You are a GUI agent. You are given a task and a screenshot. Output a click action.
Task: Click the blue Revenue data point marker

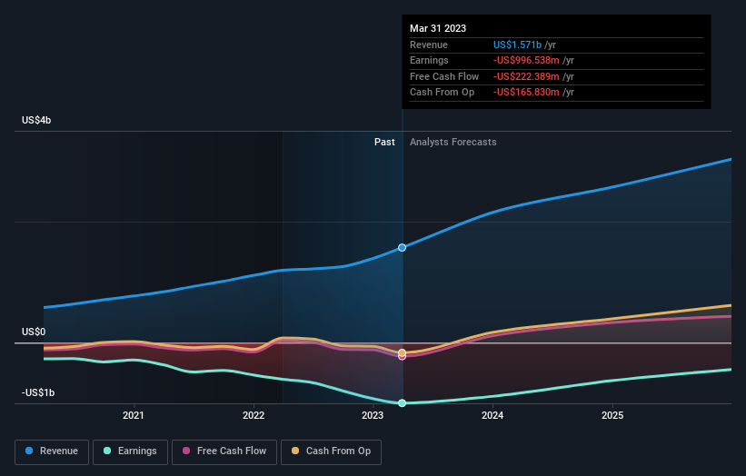[x=402, y=247]
